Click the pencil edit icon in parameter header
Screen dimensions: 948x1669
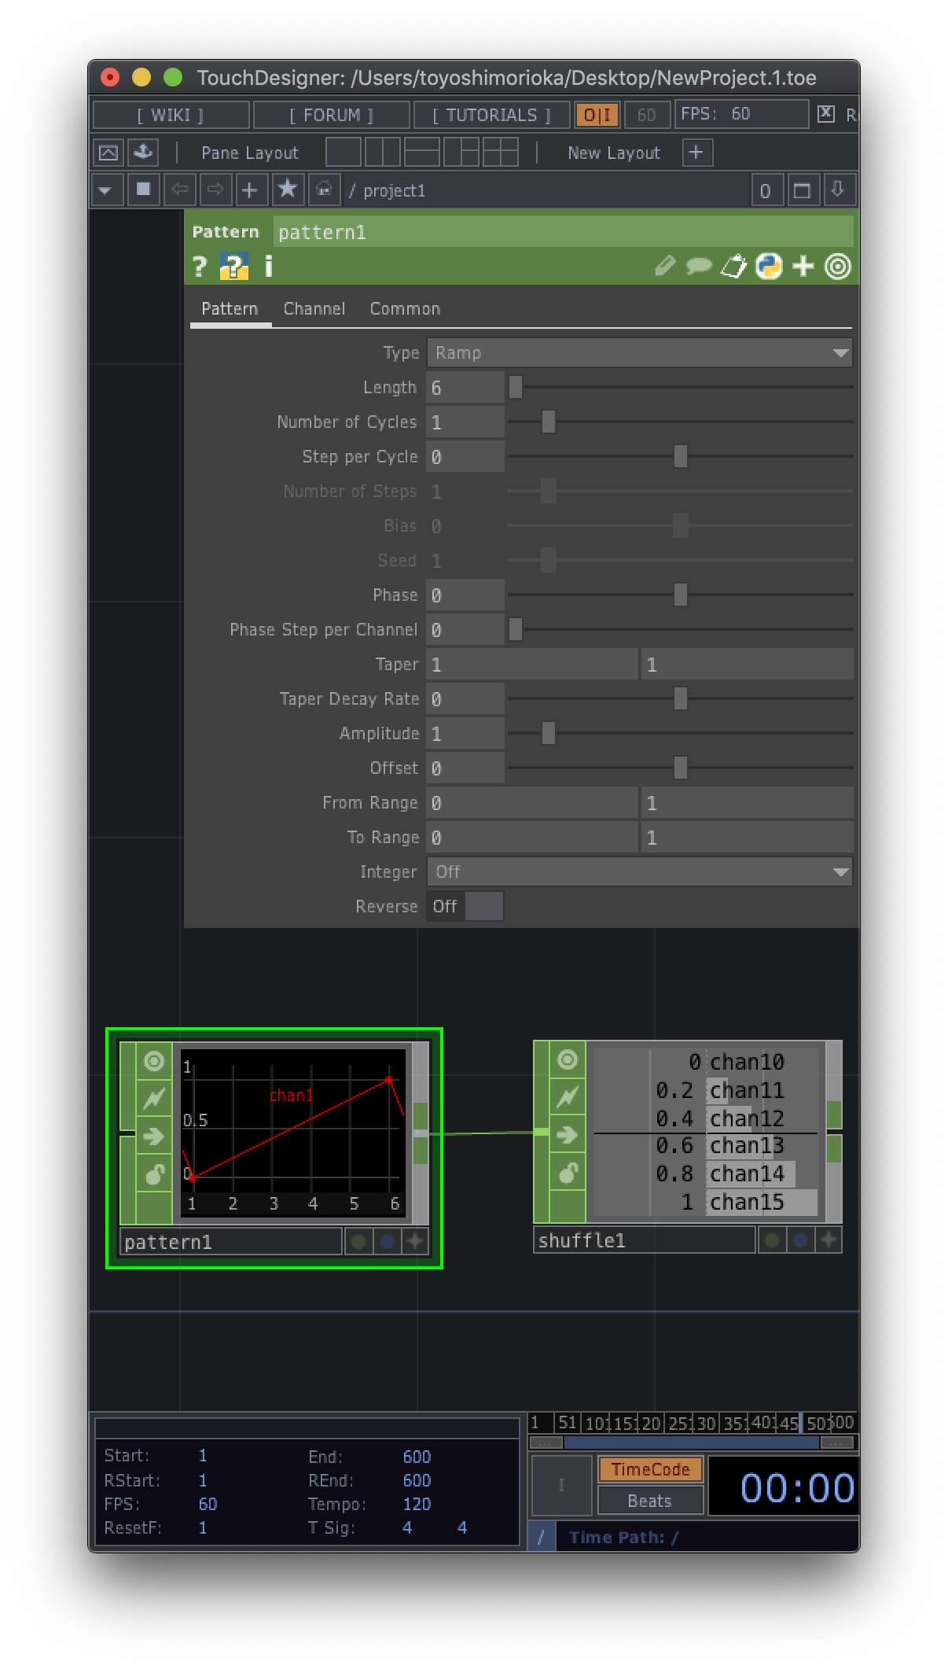[x=665, y=267]
